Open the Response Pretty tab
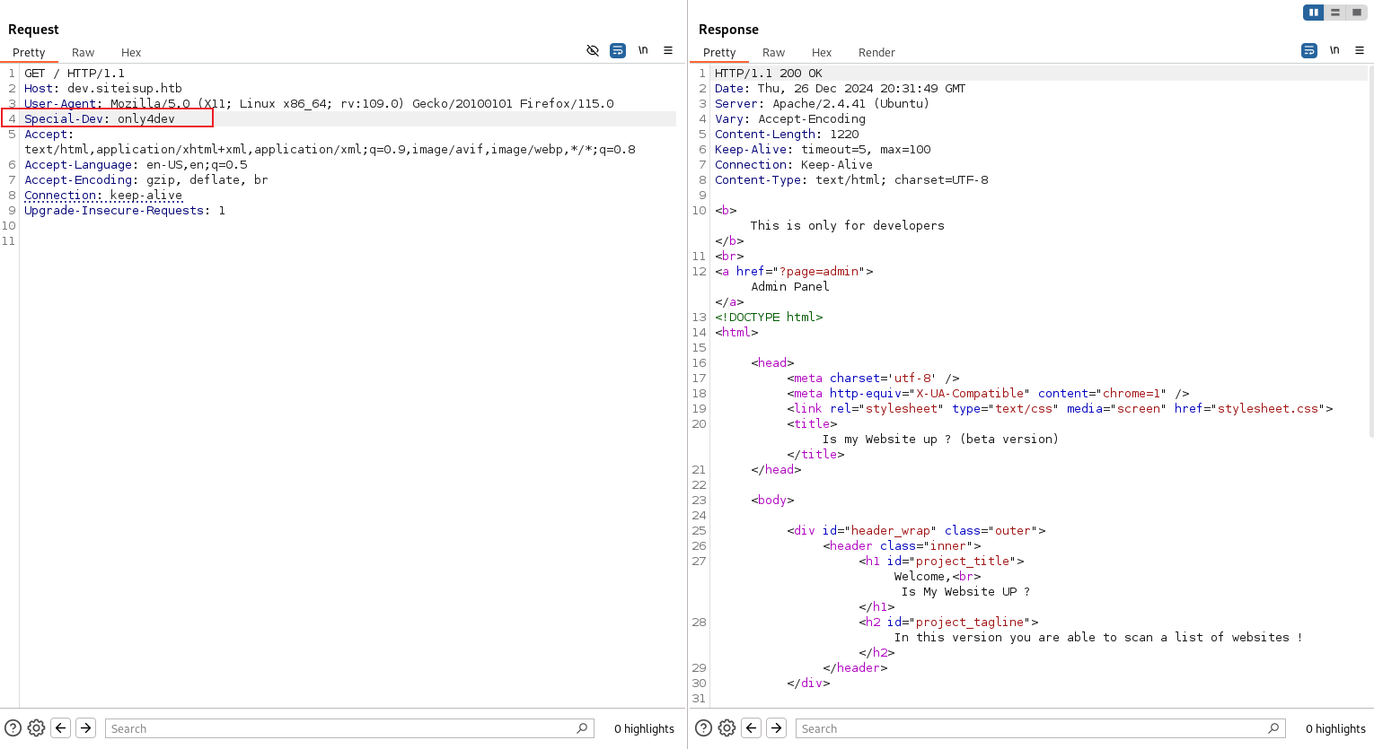1374x749 pixels. click(719, 53)
